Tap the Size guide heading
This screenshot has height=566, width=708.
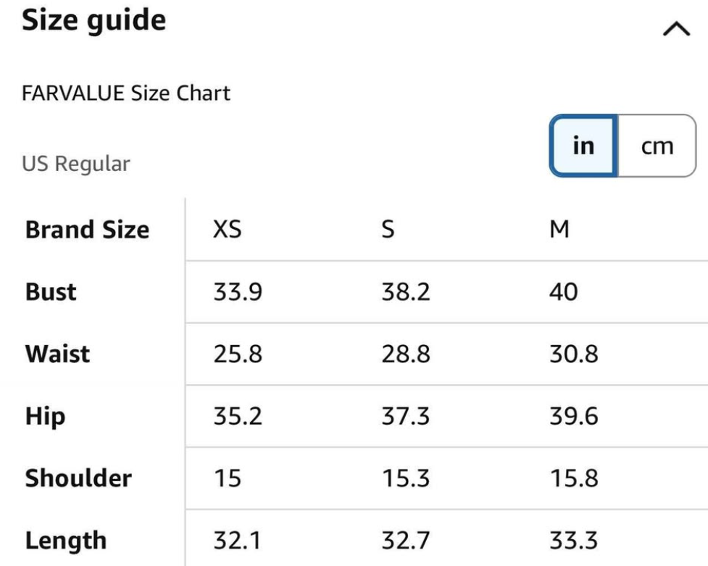click(x=94, y=21)
